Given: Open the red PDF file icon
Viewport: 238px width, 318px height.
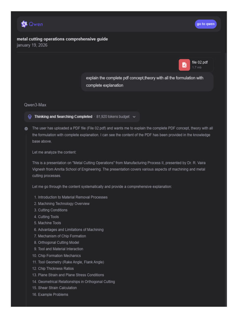Looking at the screenshot, I should point(184,65).
